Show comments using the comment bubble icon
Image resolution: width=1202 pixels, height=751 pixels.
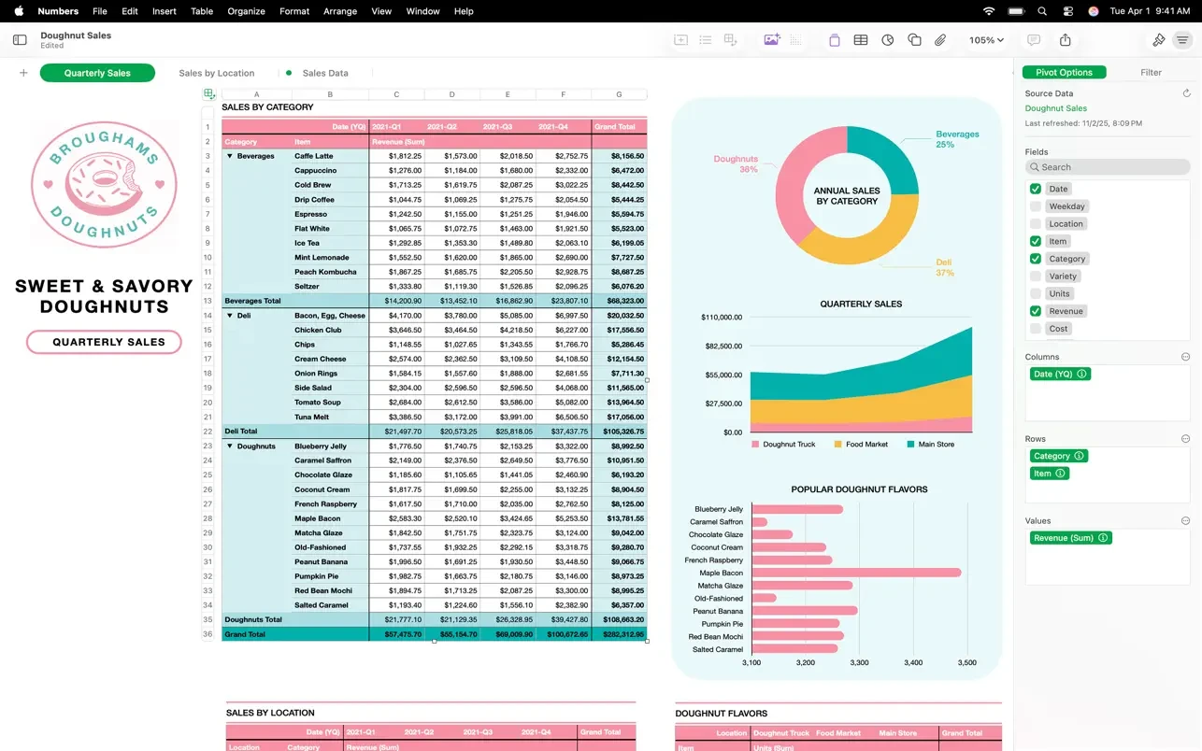[1033, 40]
